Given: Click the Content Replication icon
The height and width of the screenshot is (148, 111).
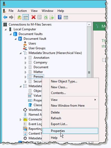Looking at the screenshot, I should 25,134.
